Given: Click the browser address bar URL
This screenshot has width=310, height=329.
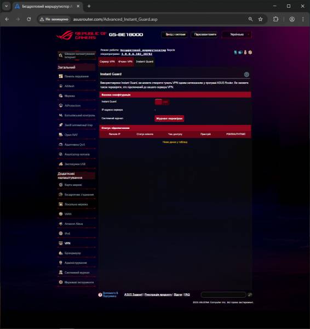Looking at the screenshot, I should (x=115, y=19).
